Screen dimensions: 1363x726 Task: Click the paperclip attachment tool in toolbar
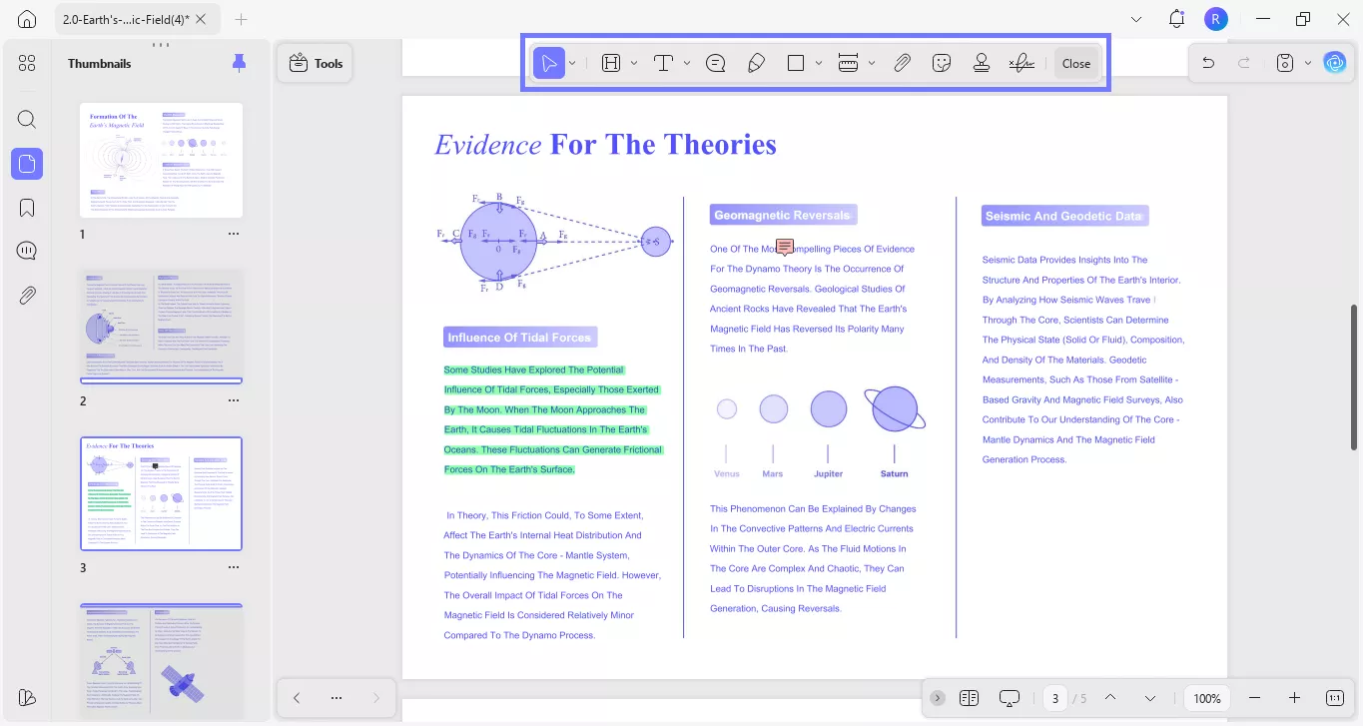902,63
